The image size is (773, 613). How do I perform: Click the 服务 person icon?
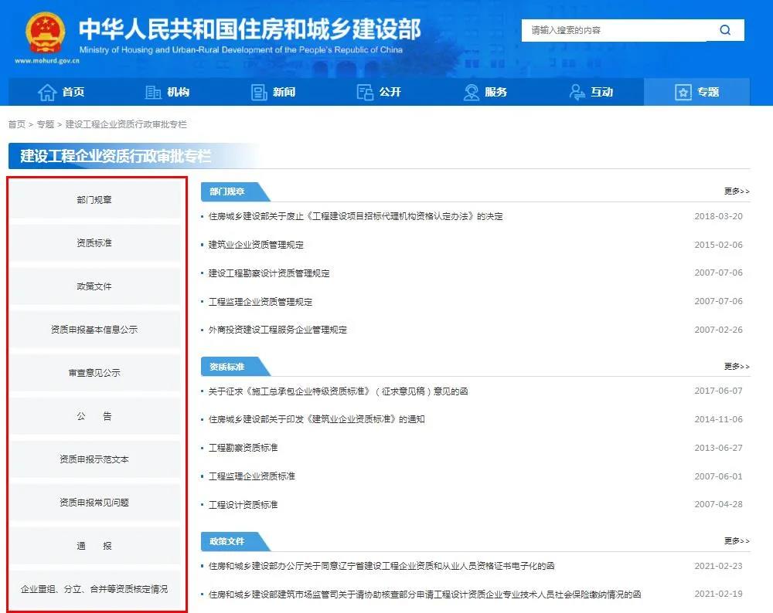472,92
